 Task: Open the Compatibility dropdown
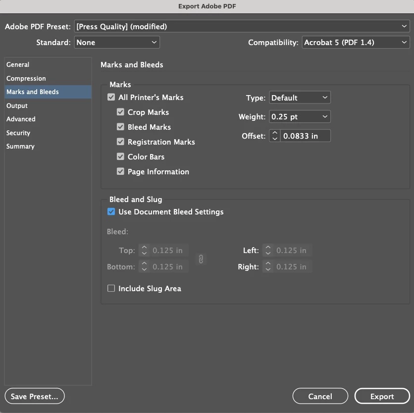tap(356, 42)
